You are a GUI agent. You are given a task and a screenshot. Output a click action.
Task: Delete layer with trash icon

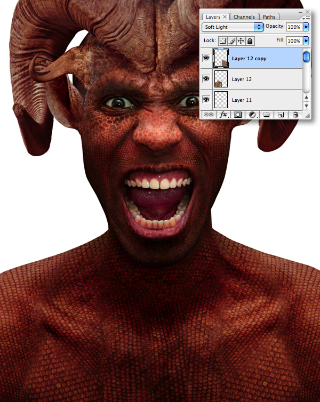coord(295,115)
